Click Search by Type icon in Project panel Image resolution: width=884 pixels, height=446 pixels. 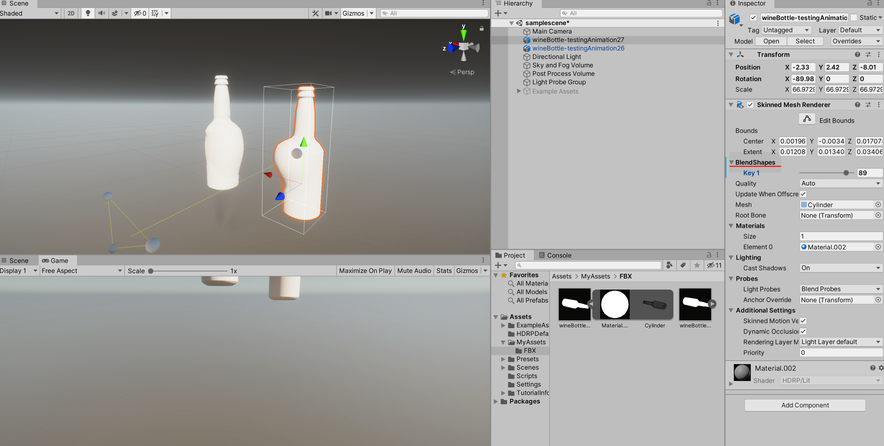(669, 265)
